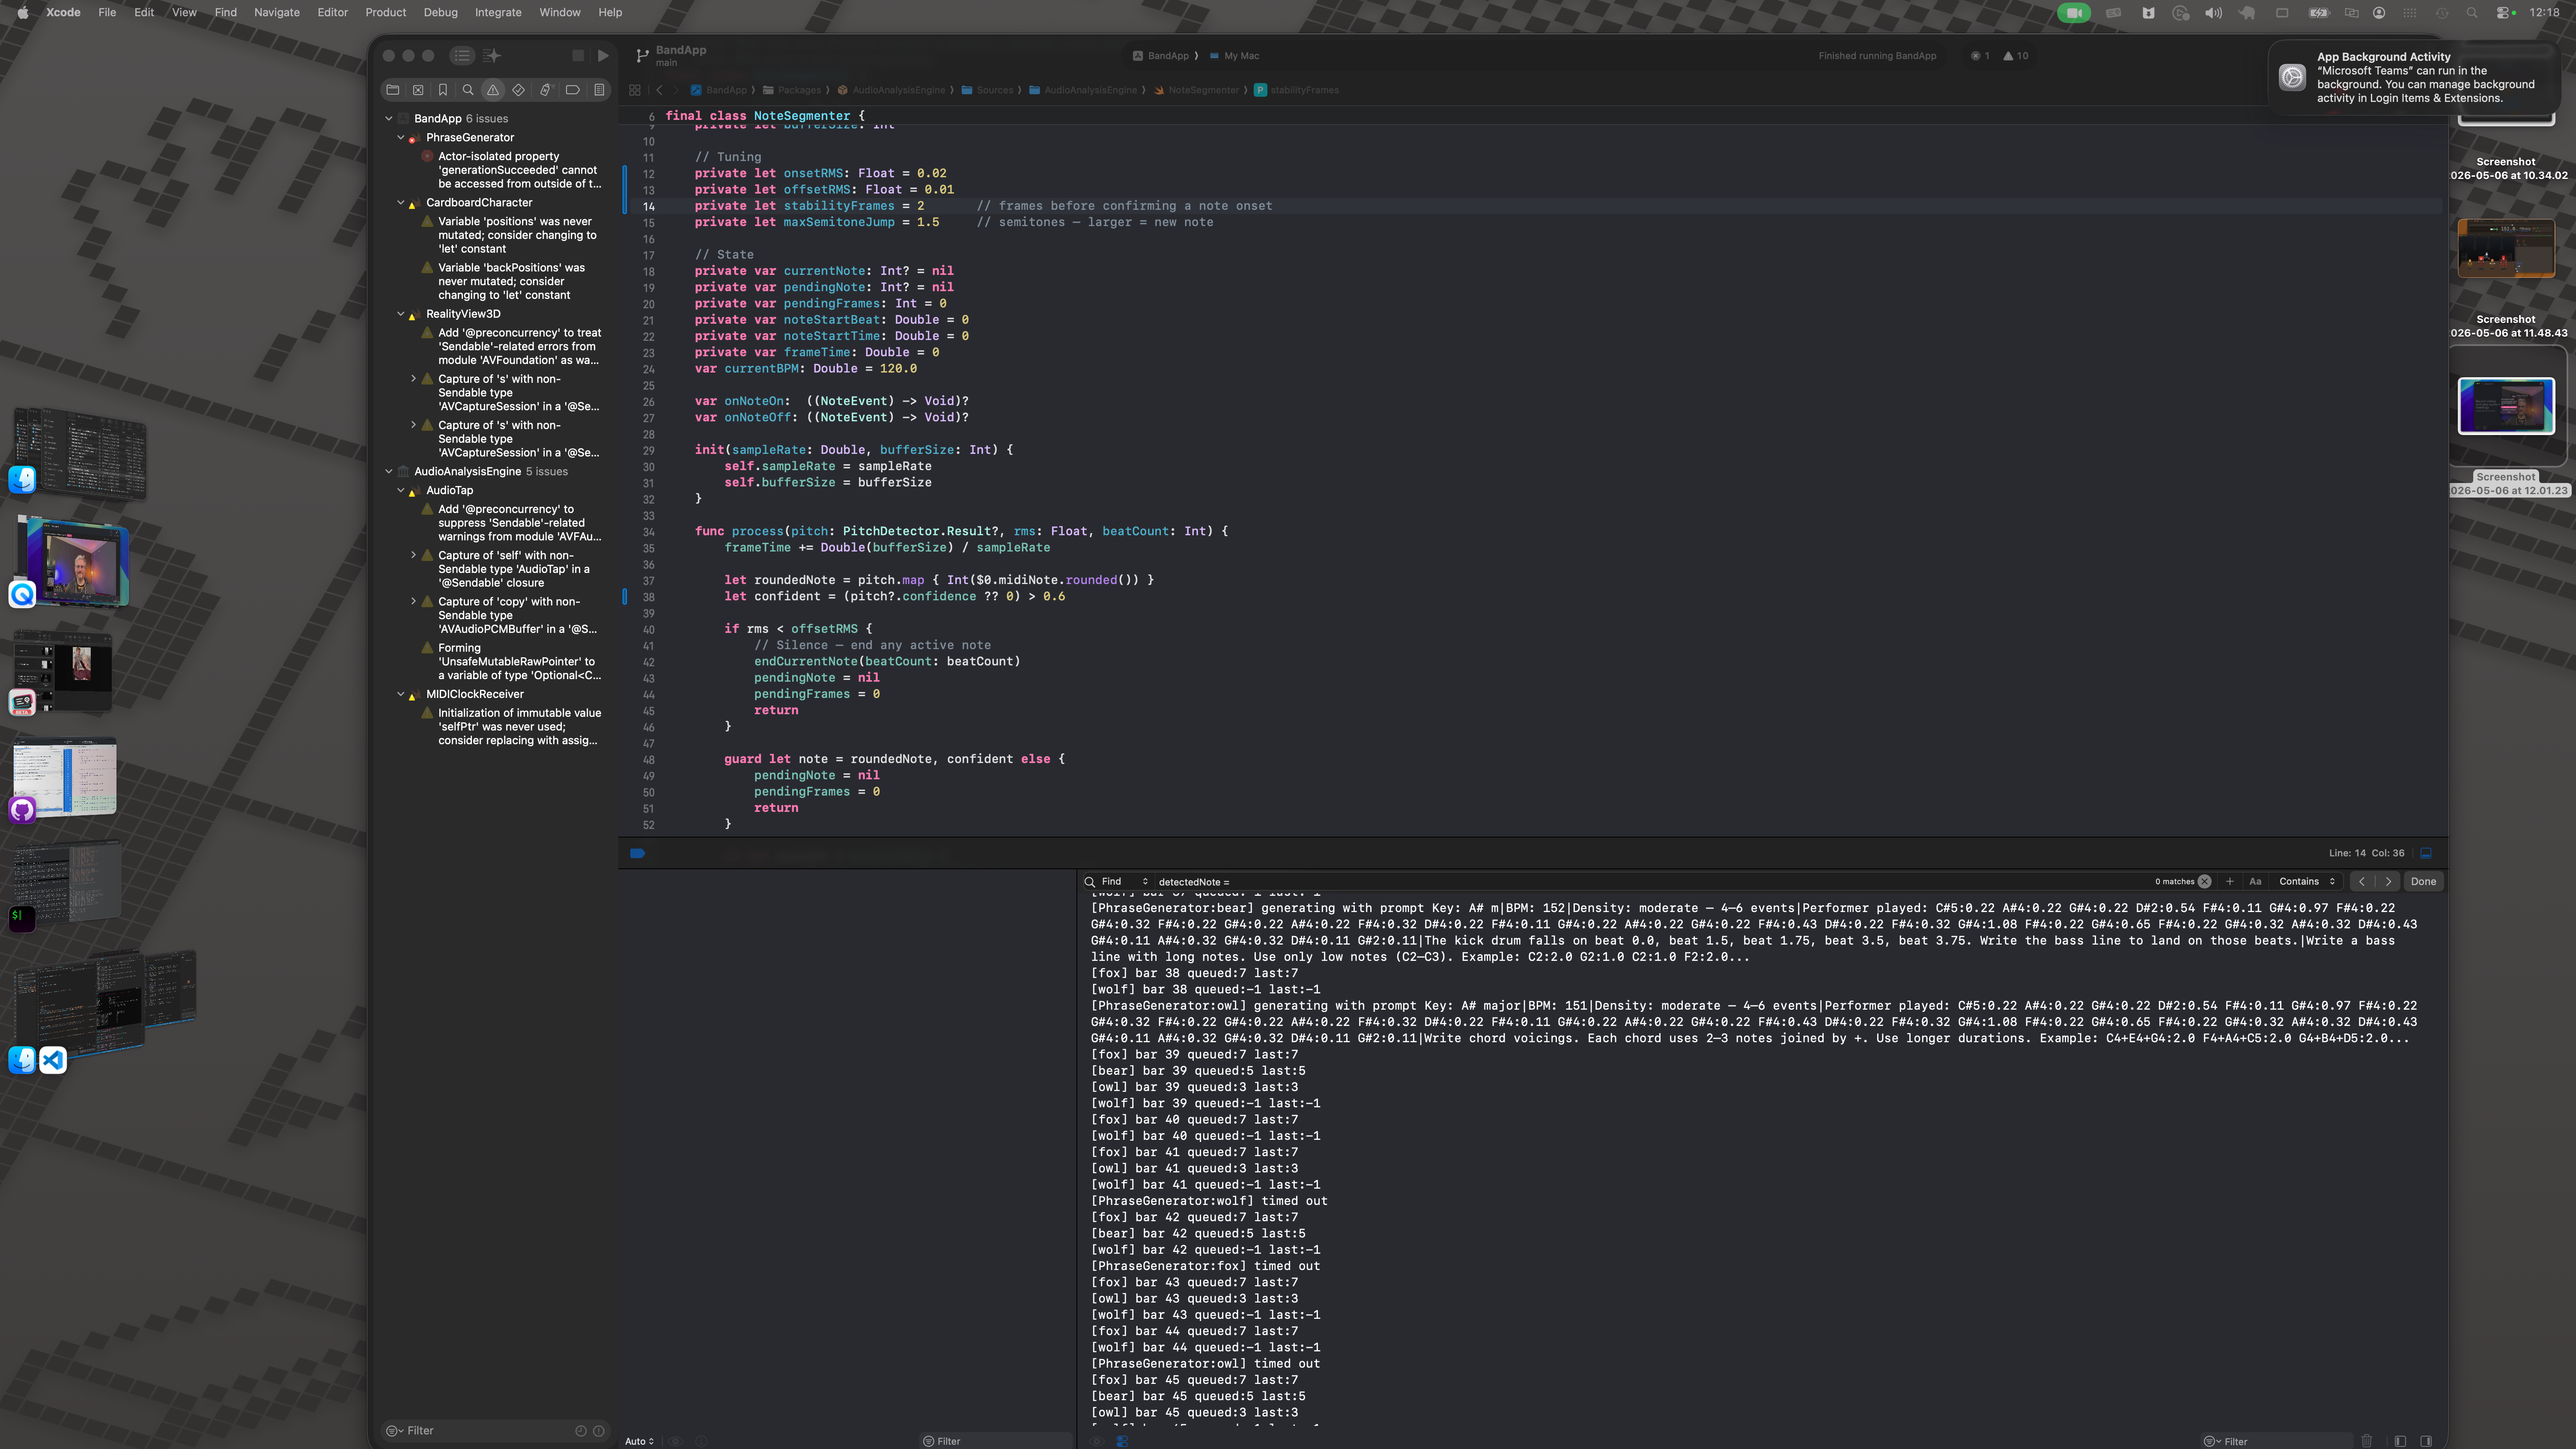Open the Project navigator folder icon

[393, 90]
